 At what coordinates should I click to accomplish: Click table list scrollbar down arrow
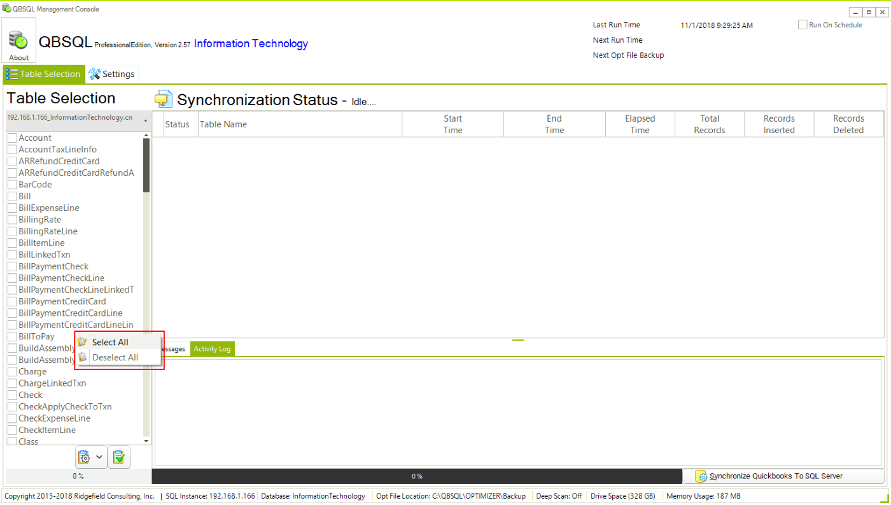click(x=146, y=441)
